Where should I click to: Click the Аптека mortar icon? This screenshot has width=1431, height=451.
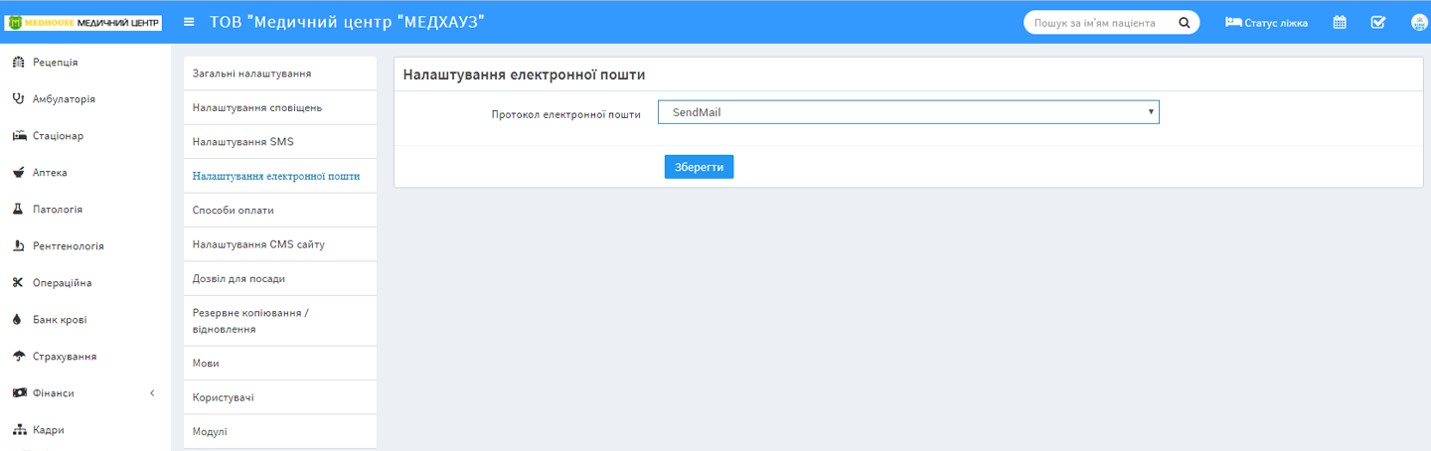pyautogui.click(x=18, y=173)
